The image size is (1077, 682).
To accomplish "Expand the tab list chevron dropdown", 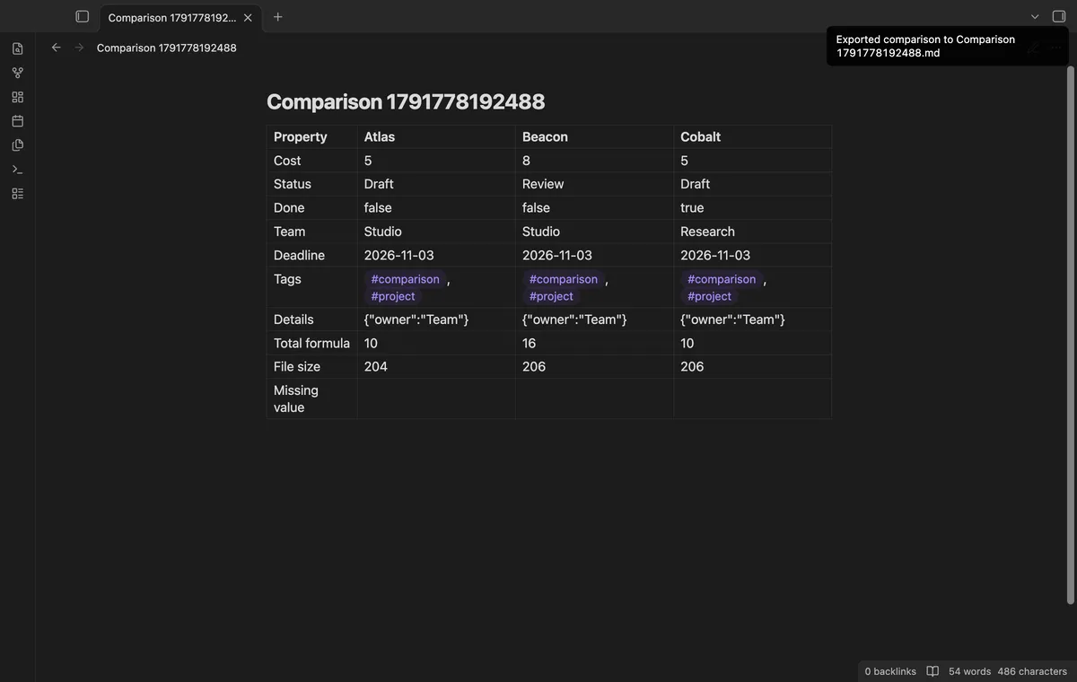I will point(1035,17).
